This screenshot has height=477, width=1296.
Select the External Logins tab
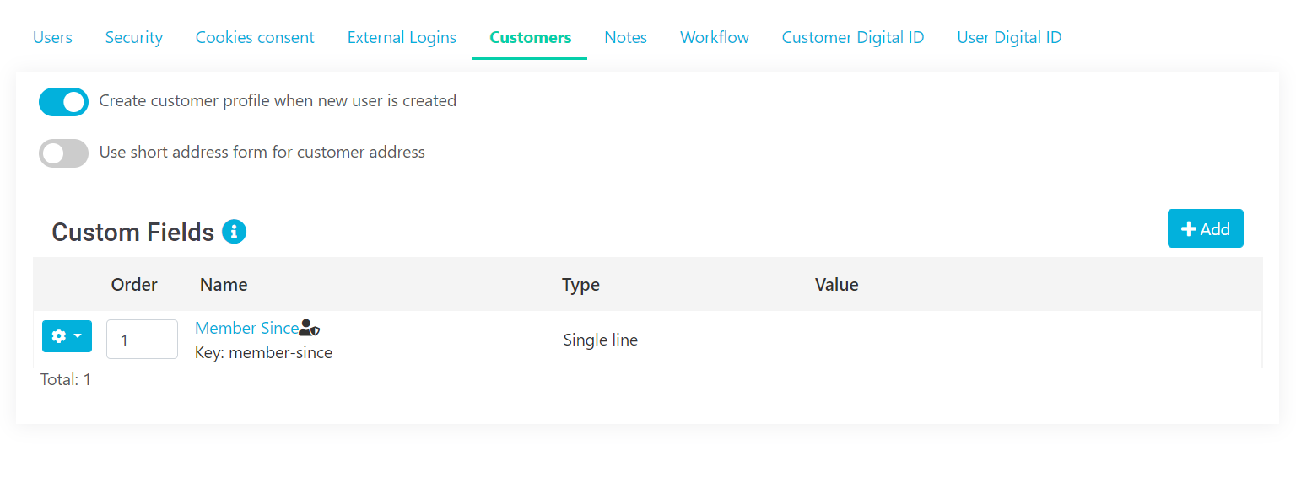point(402,37)
